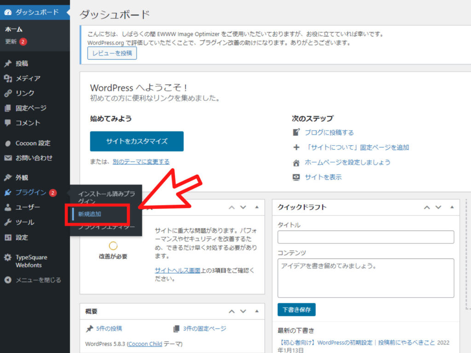
Task: Open the Cocoon Child theme link
Action: click(145, 344)
